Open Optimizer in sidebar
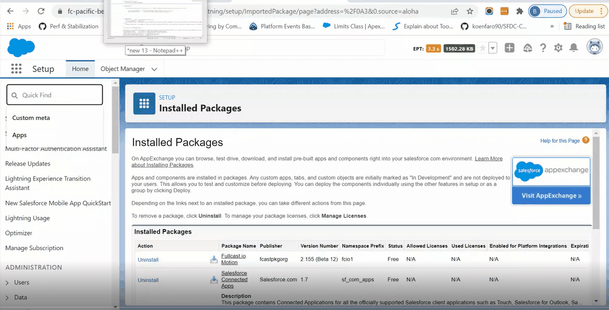 (x=19, y=233)
